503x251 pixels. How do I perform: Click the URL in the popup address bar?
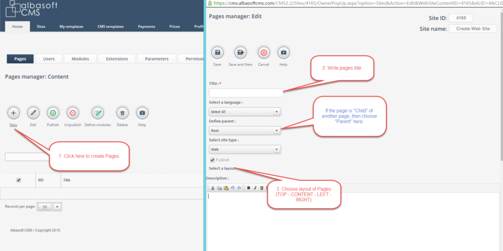pyautogui.click(x=357, y=3)
